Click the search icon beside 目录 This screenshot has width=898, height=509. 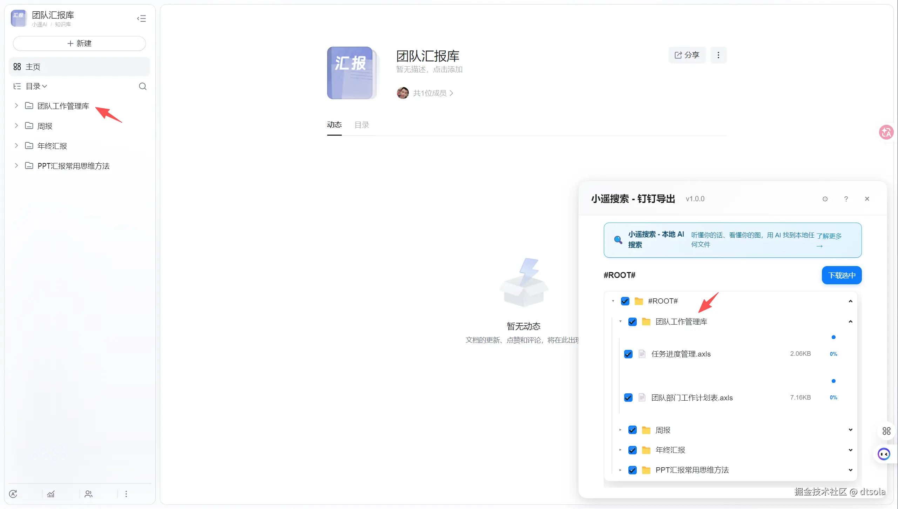pos(142,86)
